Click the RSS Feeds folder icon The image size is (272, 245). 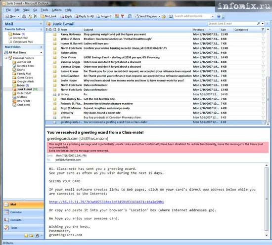(14, 101)
